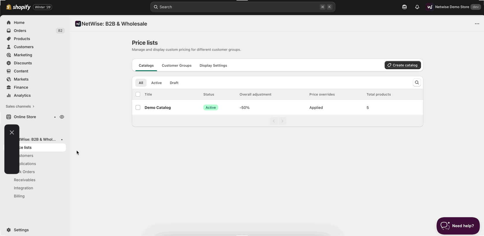Click the Status column header

[x=209, y=94]
